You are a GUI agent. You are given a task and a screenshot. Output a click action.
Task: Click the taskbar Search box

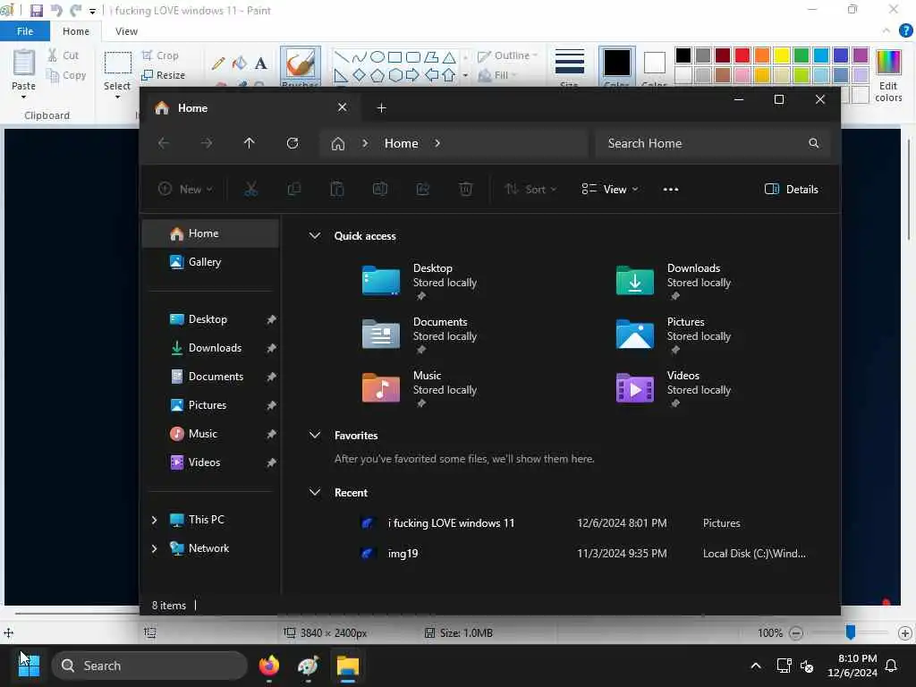click(150, 666)
